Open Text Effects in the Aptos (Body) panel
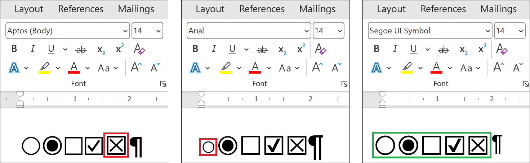The image size is (530, 163). (15, 67)
